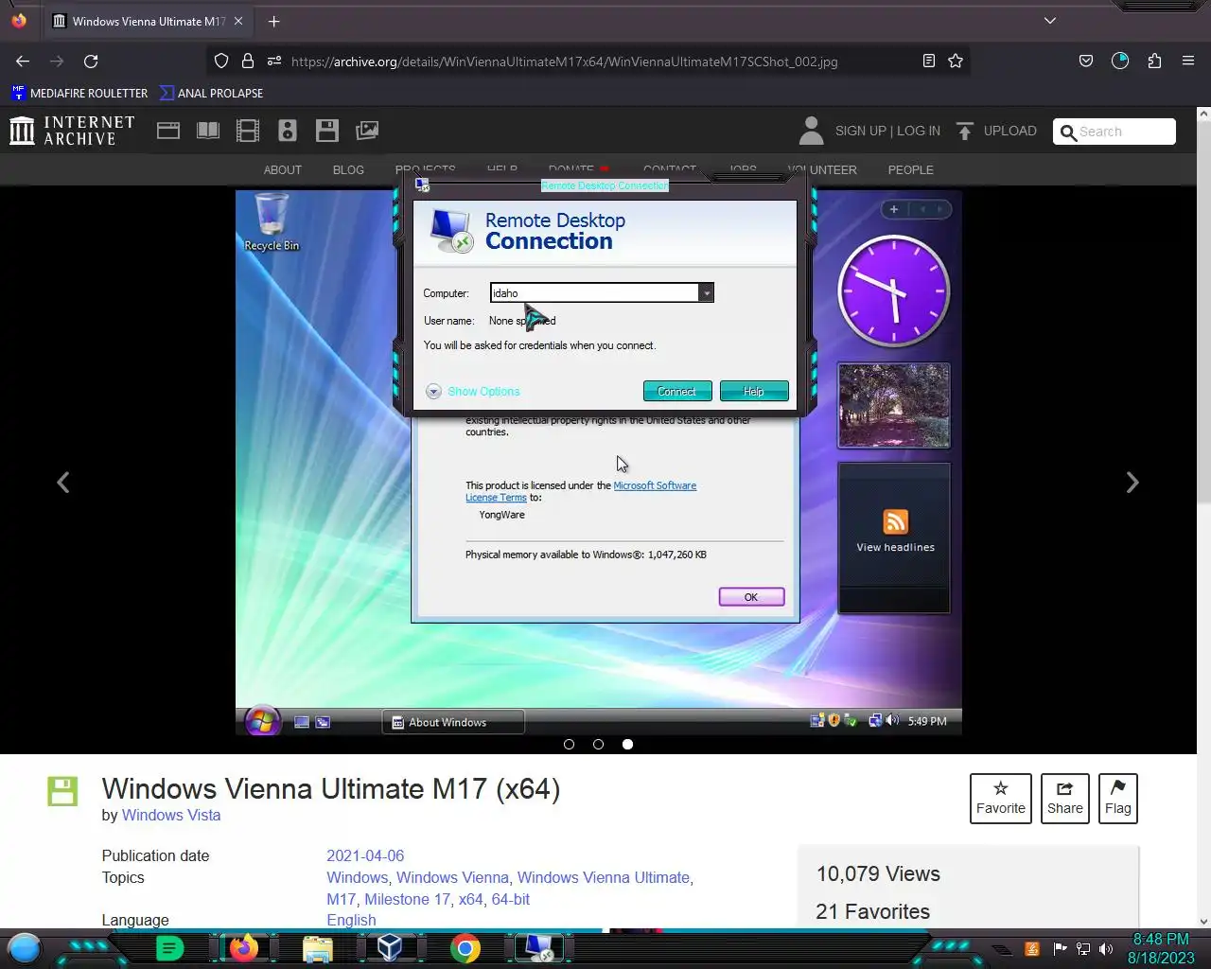Click the system tray network icon
Screen dimensions: 1211x969
coord(1083,949)
